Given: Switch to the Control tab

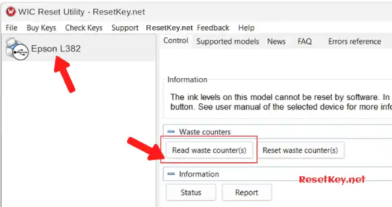Looking at the screenshot, I should 176,41.
